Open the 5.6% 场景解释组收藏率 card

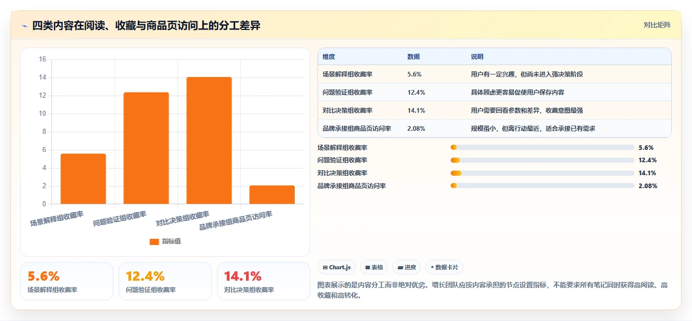[x=67, y=281]
